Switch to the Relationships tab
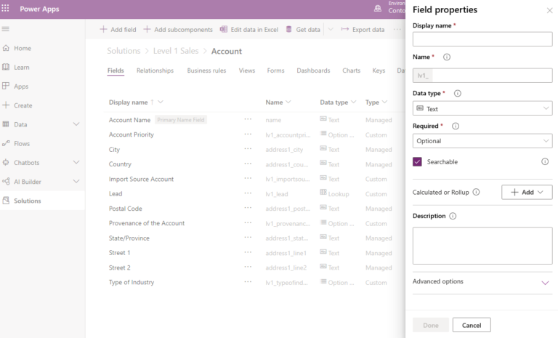558x338 pixels. 155,71
